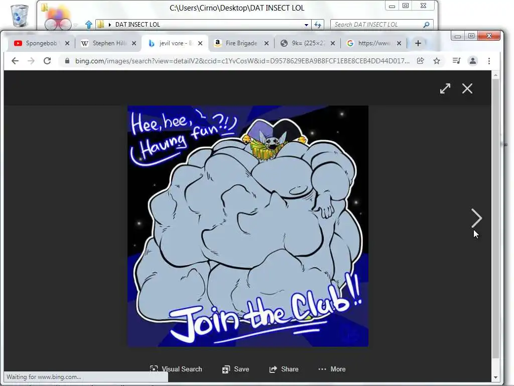Close the Google https://www tab

(x=399, y=43)
